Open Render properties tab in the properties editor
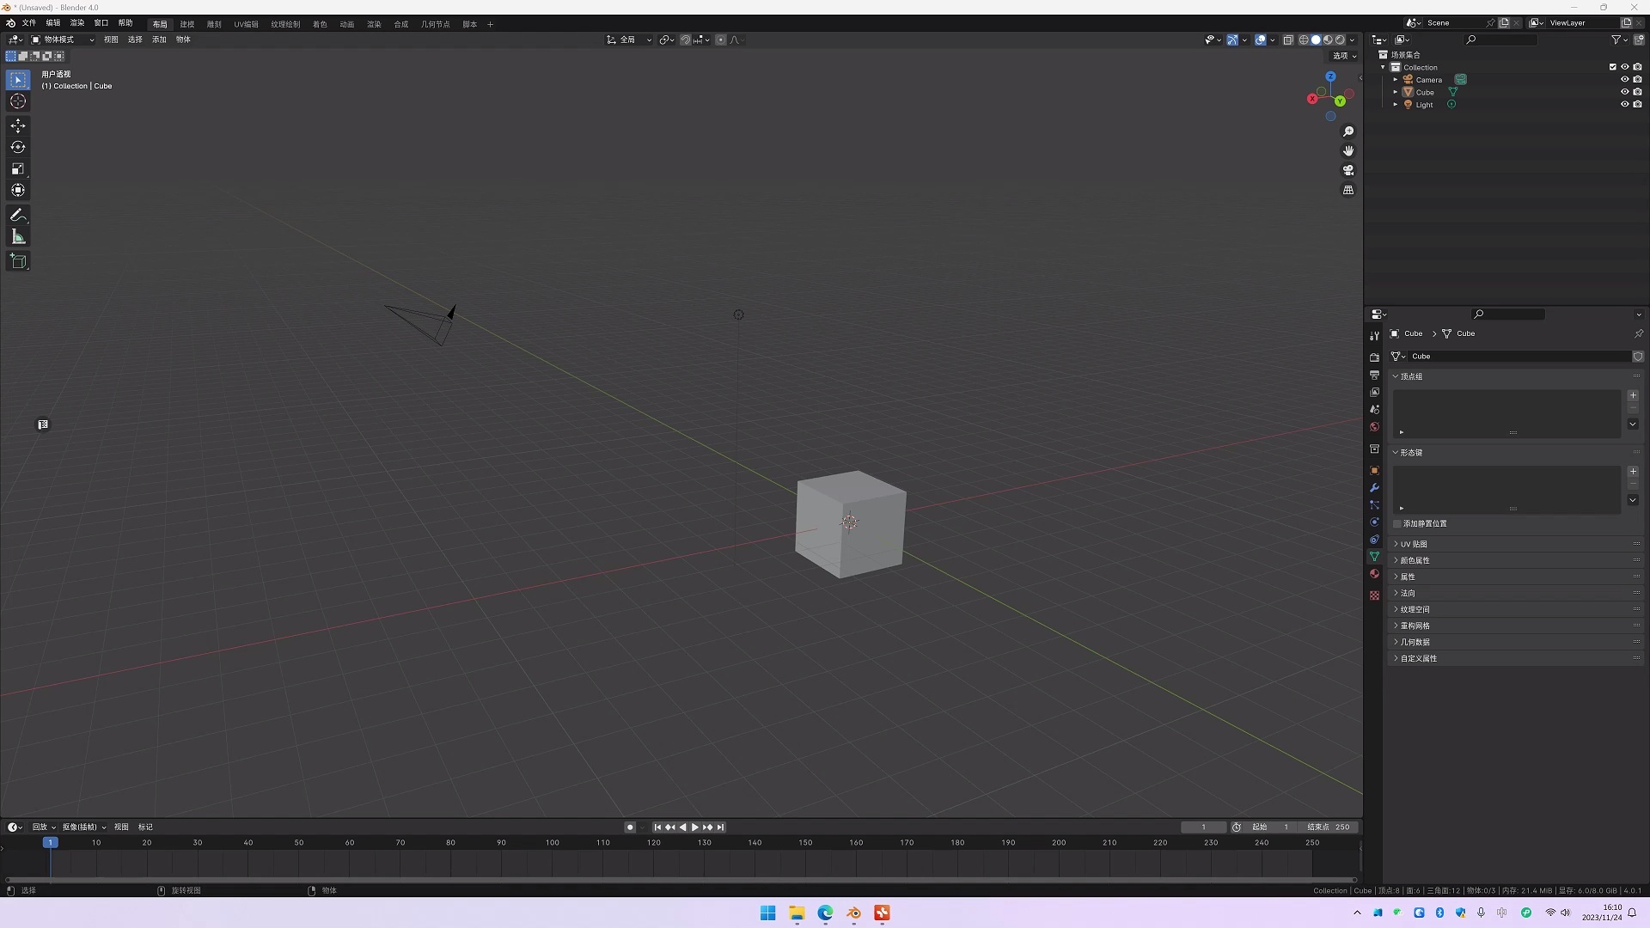Viewport: 1650px width, 928px height. (x=1374, y=358)
